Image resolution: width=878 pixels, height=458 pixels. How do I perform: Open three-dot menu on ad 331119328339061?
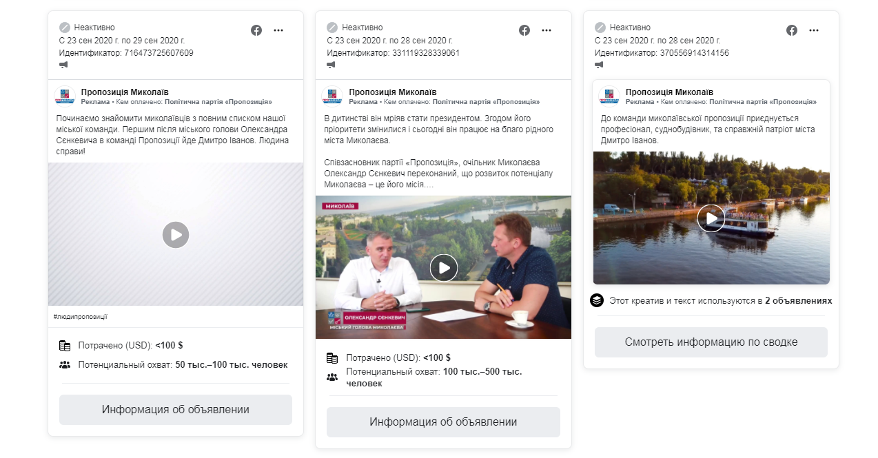[547, 30]
